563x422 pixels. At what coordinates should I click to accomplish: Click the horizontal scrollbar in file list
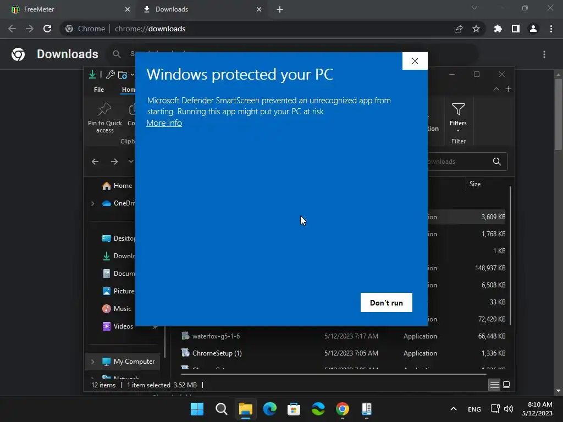point(334,374)
